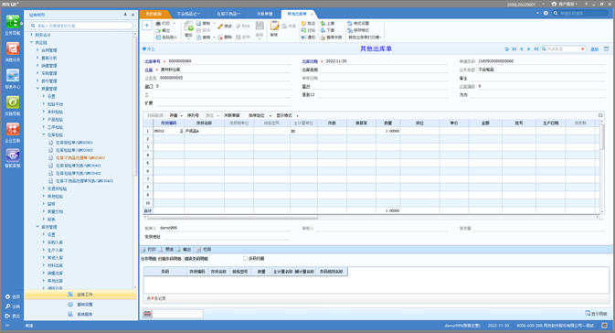Open the 报表中心 sidebar icon
The width and height of the screenshot is (615, 333).
point(13,75)
